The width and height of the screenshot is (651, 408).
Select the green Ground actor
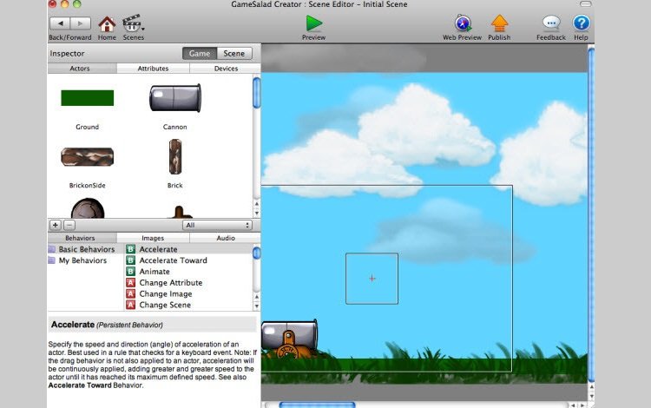87,98
